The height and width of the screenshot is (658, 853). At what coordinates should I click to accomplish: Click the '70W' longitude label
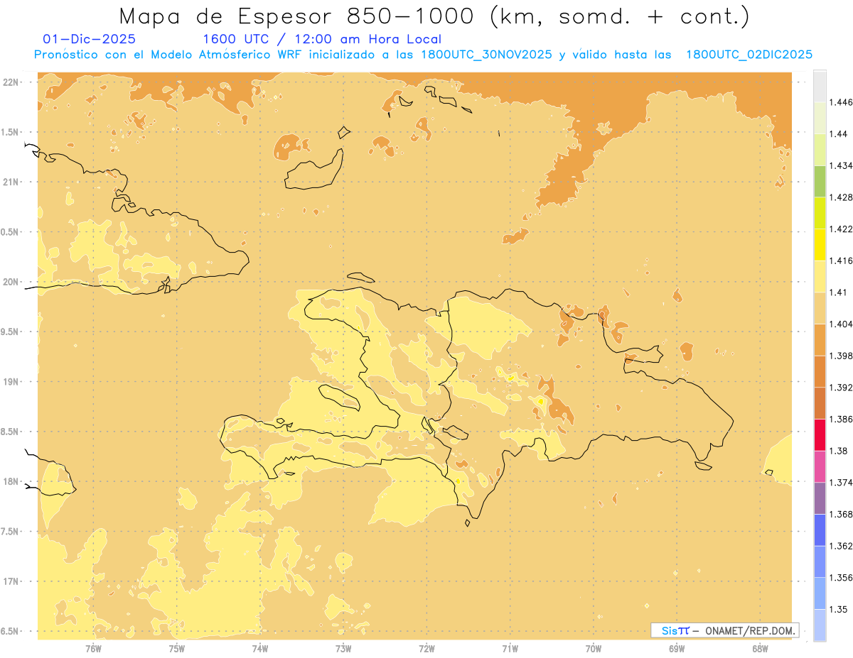(x=594, y=649)
